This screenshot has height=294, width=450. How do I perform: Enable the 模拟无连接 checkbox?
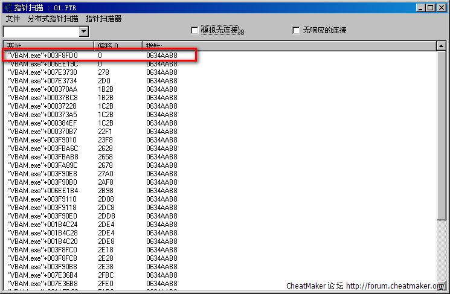pyautogui.click(x=194, y=30)
